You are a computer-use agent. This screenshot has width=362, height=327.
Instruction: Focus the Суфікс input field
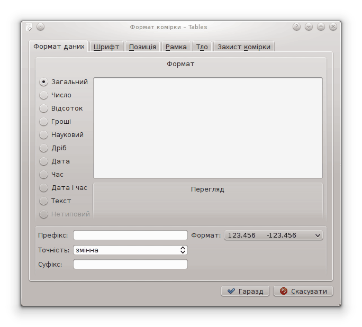(130, 264)
